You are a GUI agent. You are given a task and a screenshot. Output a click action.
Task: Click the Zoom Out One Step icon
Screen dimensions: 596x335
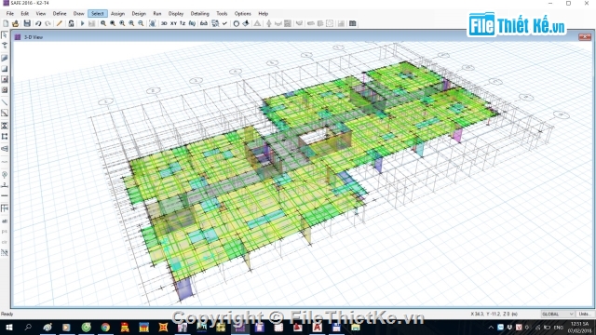coord(141,23)
